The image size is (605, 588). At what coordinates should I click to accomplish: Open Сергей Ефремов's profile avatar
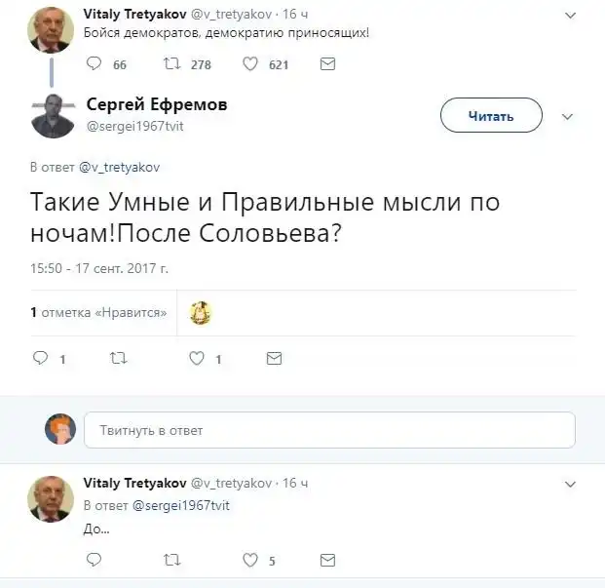click(53, 116)
